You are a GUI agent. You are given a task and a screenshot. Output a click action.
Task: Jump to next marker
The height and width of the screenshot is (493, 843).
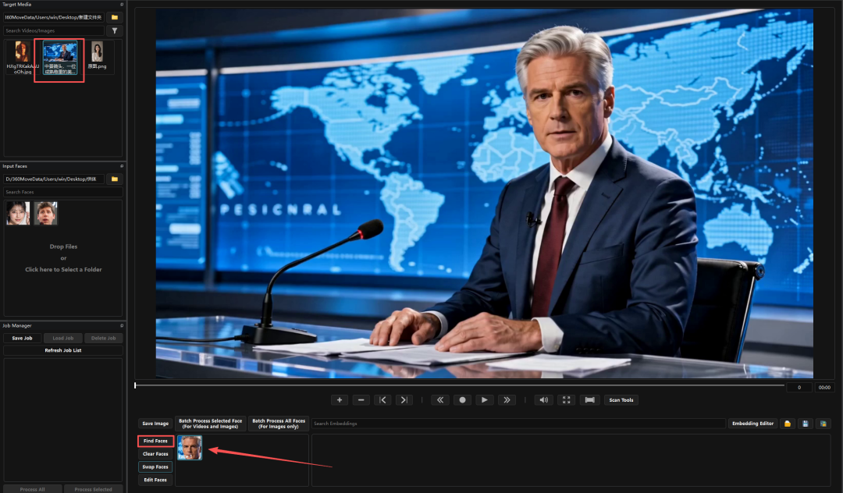pyautogui.click(x=404, y=400)
